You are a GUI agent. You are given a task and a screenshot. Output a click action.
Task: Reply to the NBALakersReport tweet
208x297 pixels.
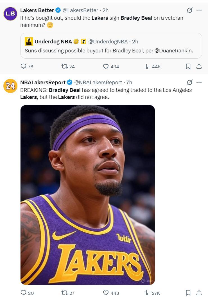click(x=24, y=293)
